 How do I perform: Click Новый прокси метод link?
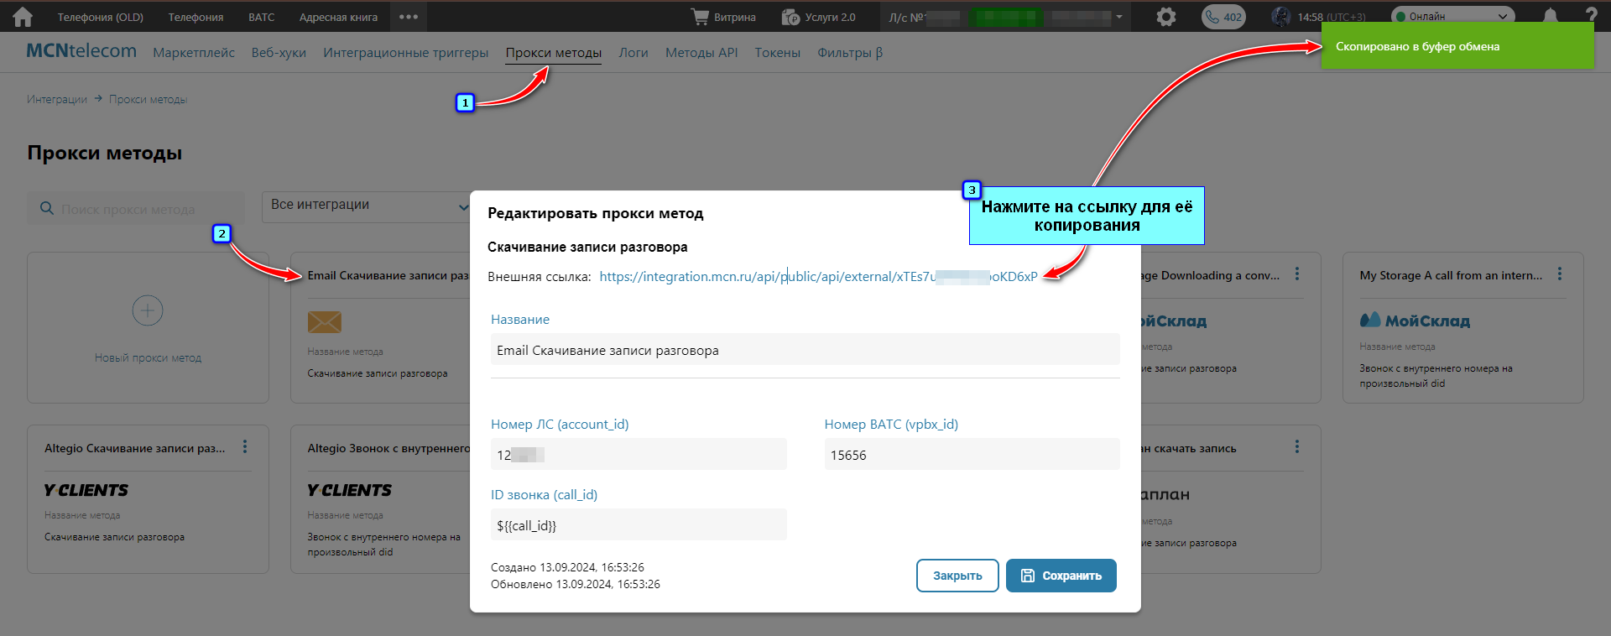(148, 358)
